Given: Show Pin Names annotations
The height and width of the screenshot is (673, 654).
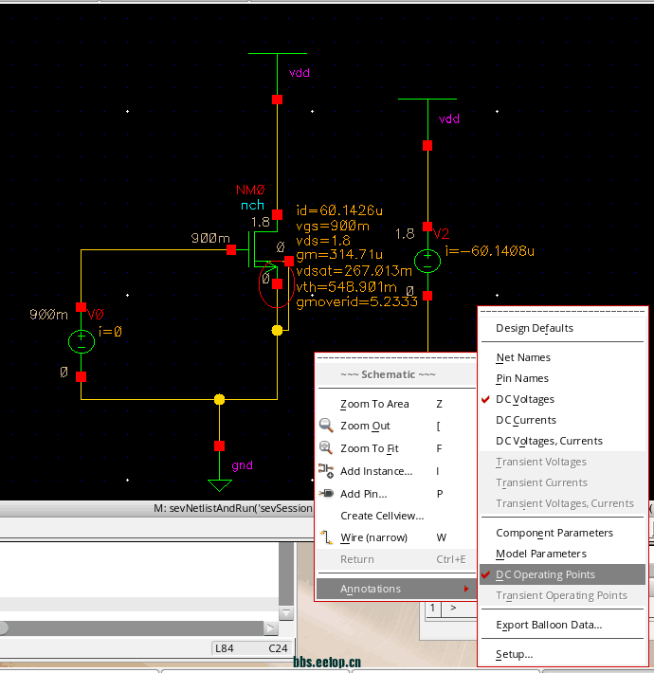Looking at the screenshot, I should pyautogui.click(x=563, y=378).
